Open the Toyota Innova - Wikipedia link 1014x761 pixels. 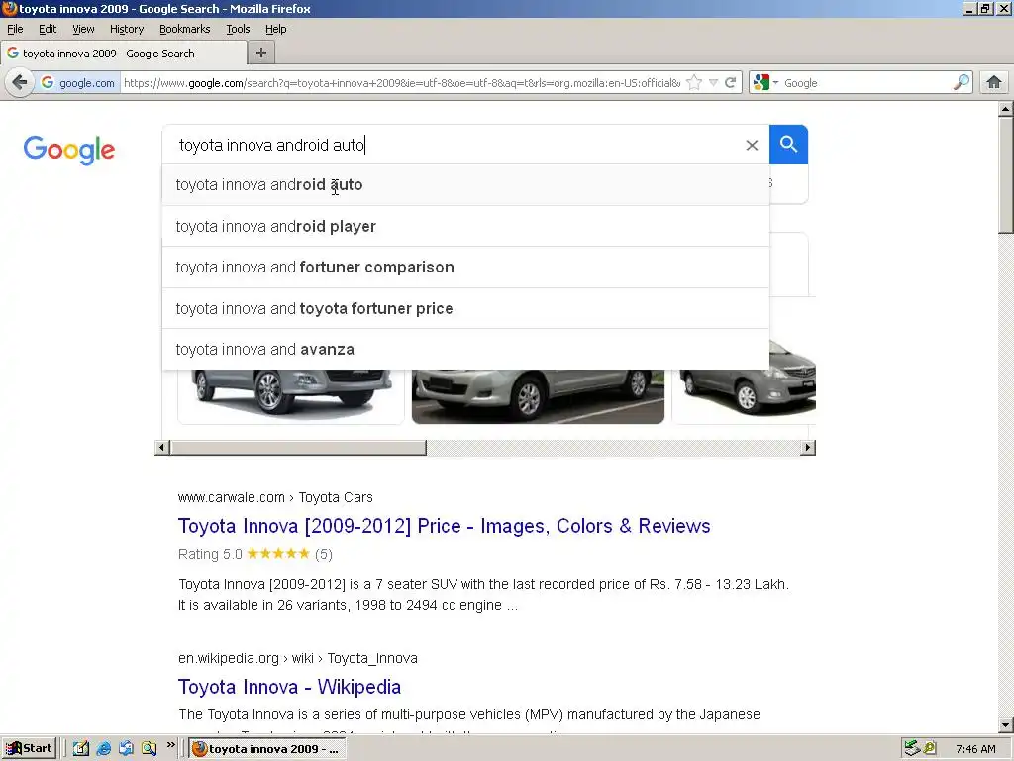(x=289, y=687)
